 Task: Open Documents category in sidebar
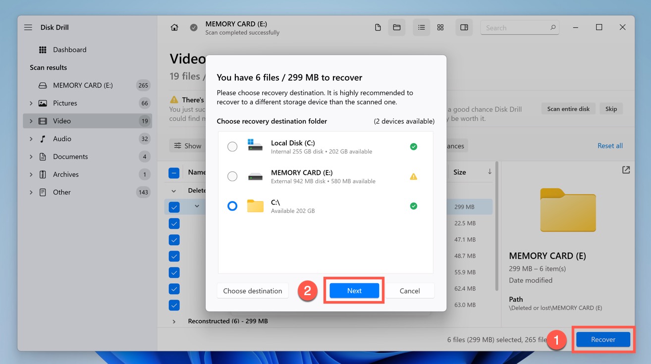pos(87,156)
